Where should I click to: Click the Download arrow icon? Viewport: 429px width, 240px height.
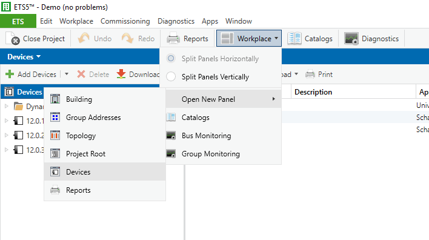click(121, 74)
